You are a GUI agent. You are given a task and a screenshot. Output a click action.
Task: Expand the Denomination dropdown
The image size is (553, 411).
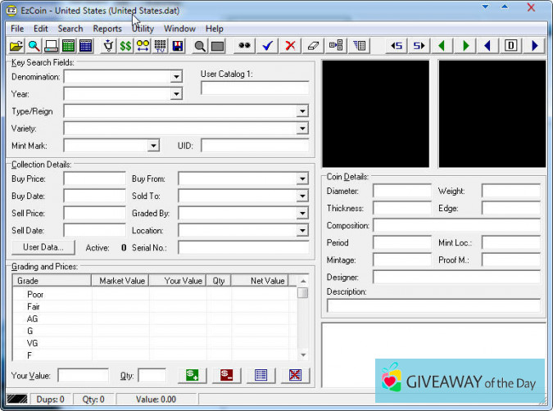[175, 77]
